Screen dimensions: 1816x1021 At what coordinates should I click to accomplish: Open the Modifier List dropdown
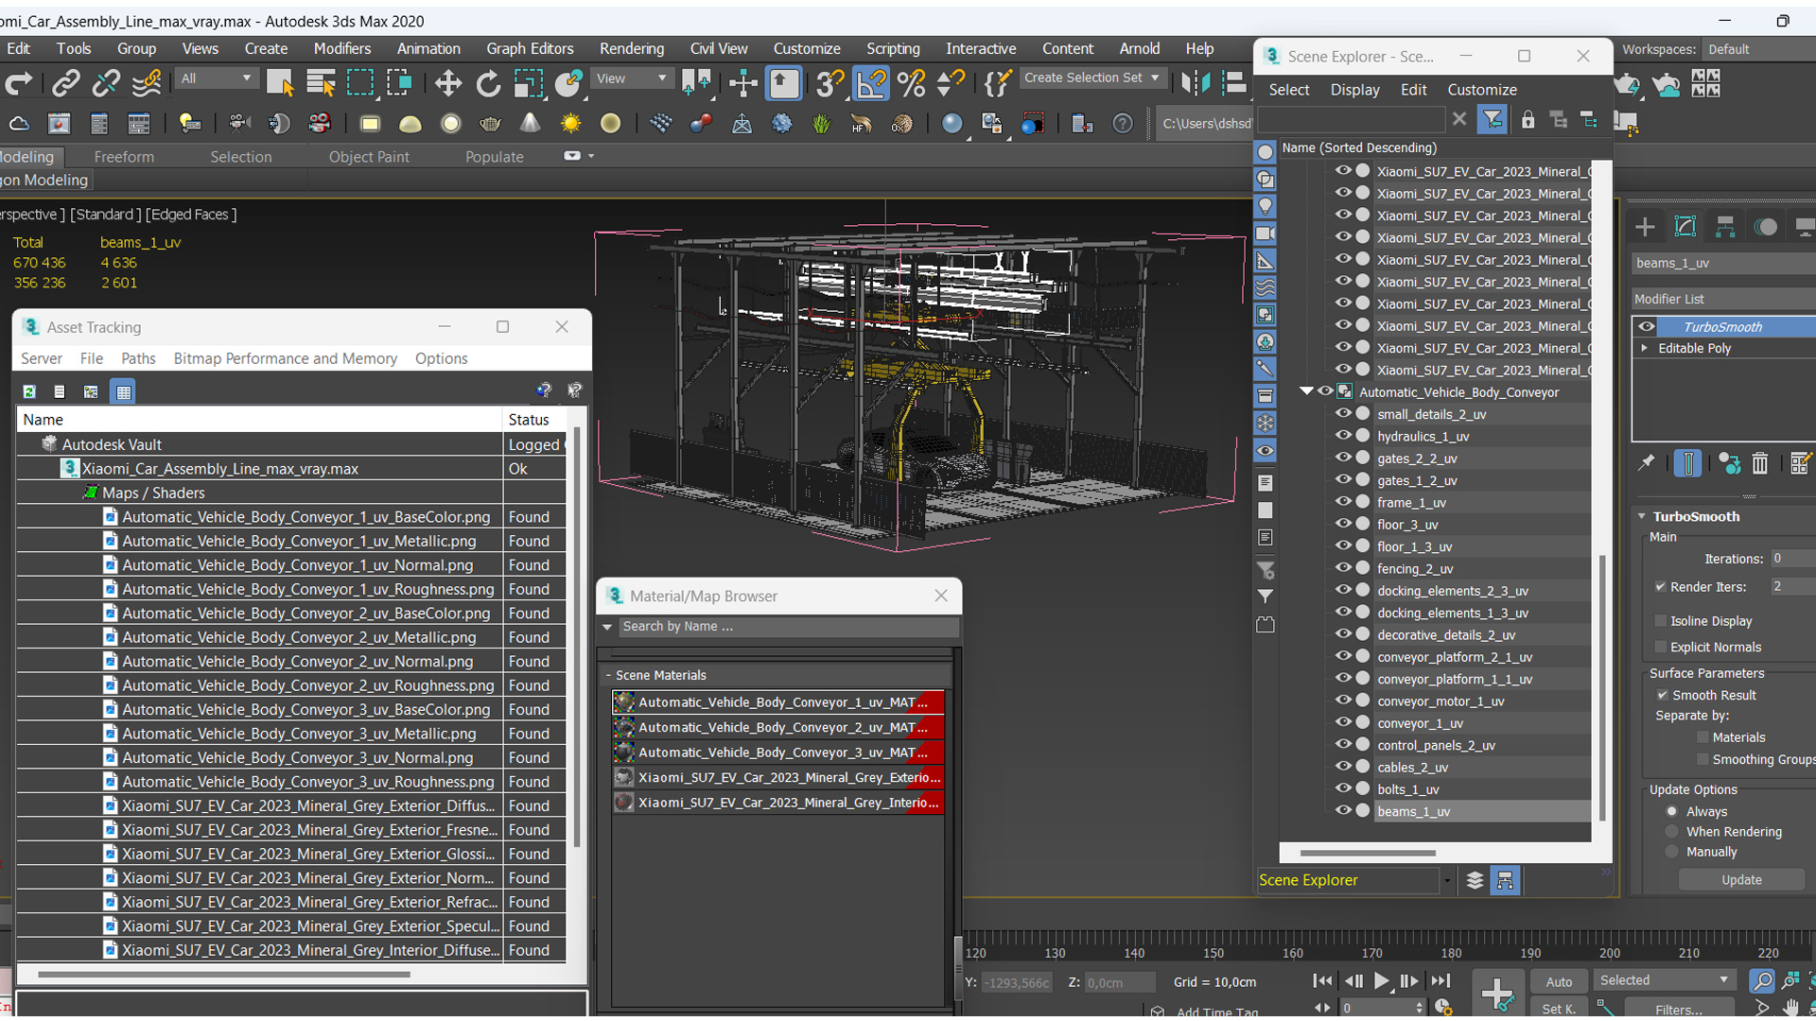click(1723, 299)
